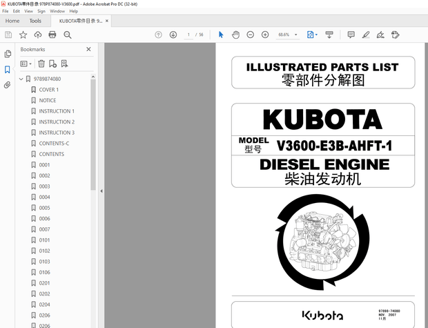Select the arrow selection tool
The image size is (428, 328).
click(221, 35)
